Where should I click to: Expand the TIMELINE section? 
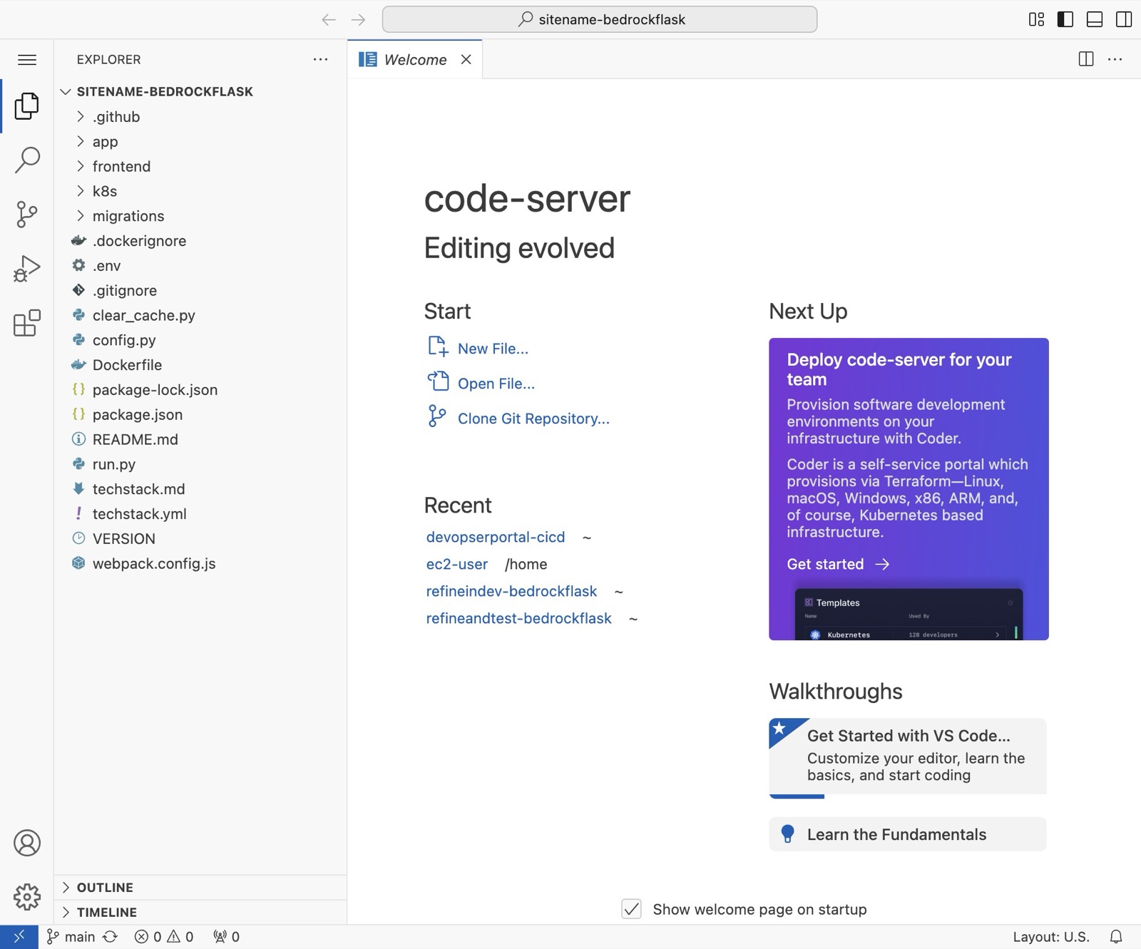(200, 912)
